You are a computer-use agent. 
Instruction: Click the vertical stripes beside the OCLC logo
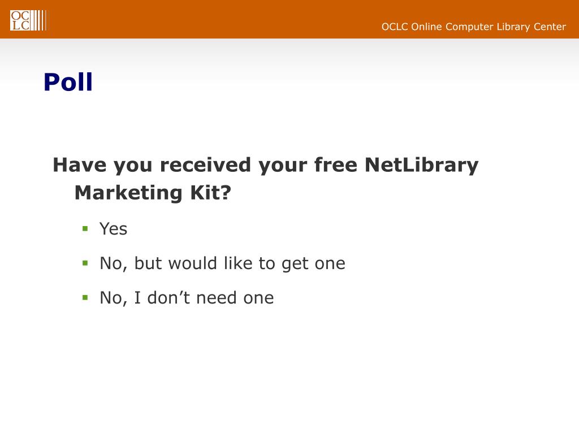[x=38, y=20]
